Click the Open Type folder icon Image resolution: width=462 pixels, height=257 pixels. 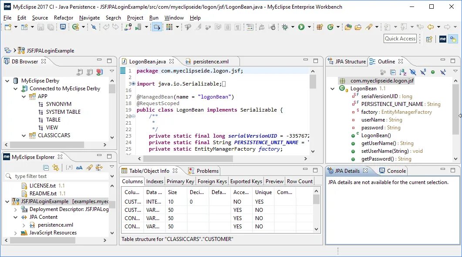click(x=348, y=27)
